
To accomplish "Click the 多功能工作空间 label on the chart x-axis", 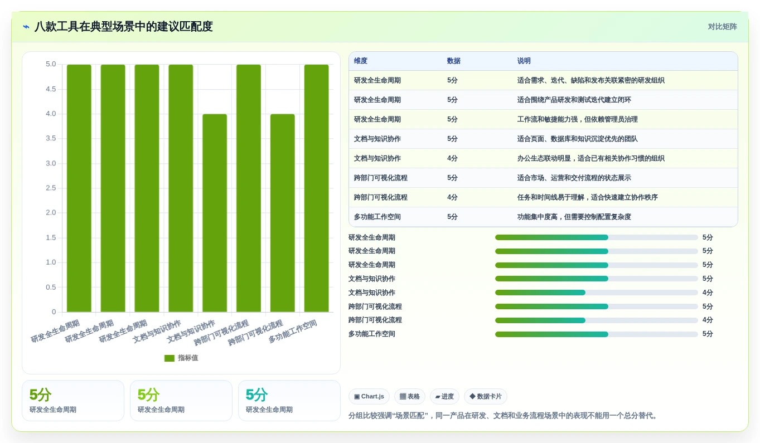I will tap(293, 332).
